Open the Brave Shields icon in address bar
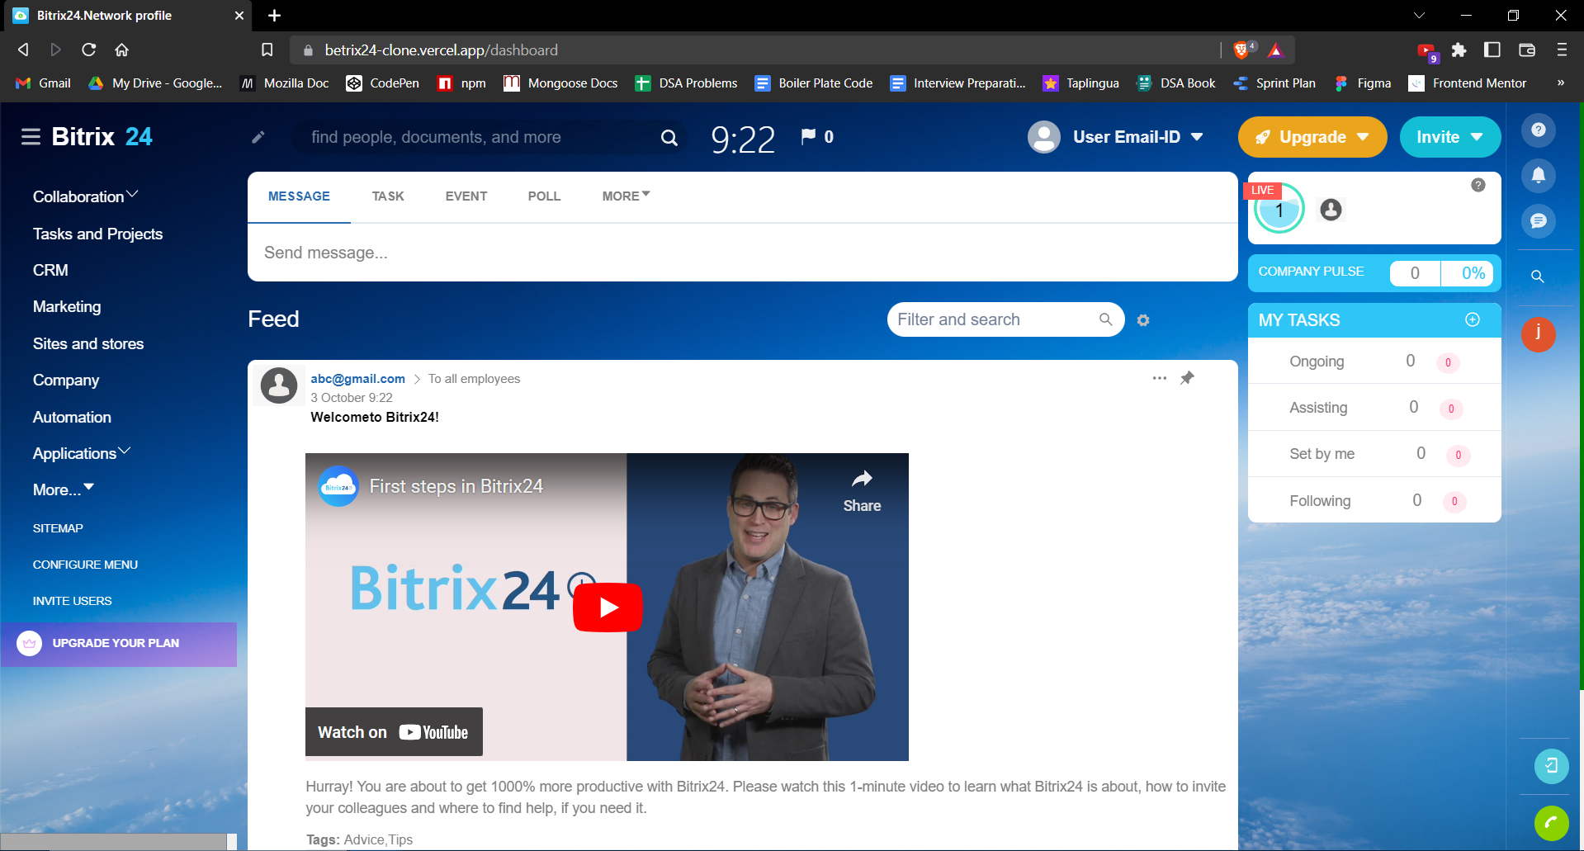Image resolution: width=1584 pixels, height=851 pixels. (x=1242, y=50)
